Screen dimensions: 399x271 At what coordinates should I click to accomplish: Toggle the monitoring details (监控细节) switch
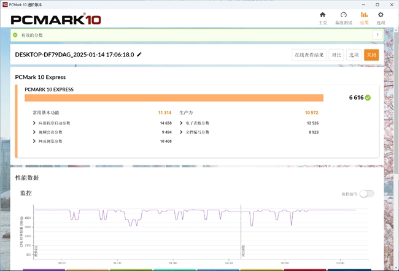[367, 194]
